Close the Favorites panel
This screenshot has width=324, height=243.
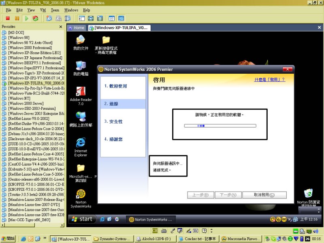click(60, 27)
